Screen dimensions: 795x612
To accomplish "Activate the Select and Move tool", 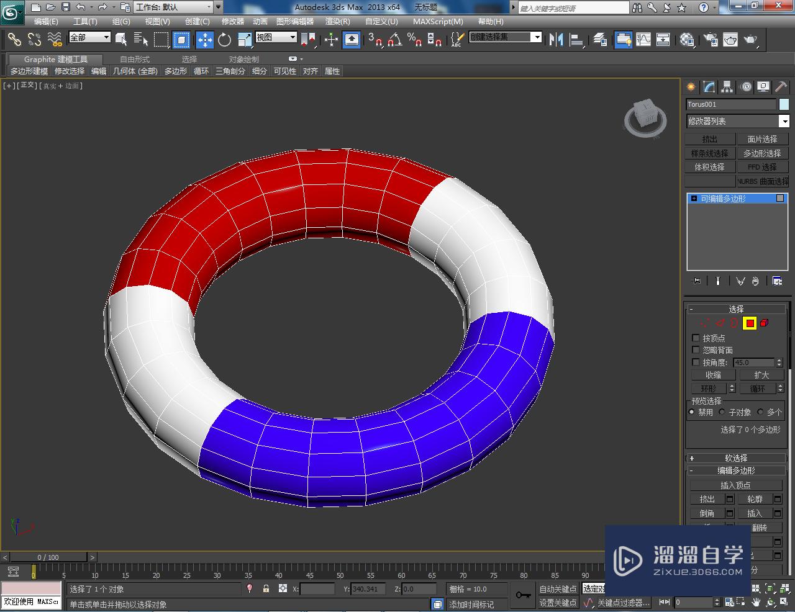I will point(204,40).
